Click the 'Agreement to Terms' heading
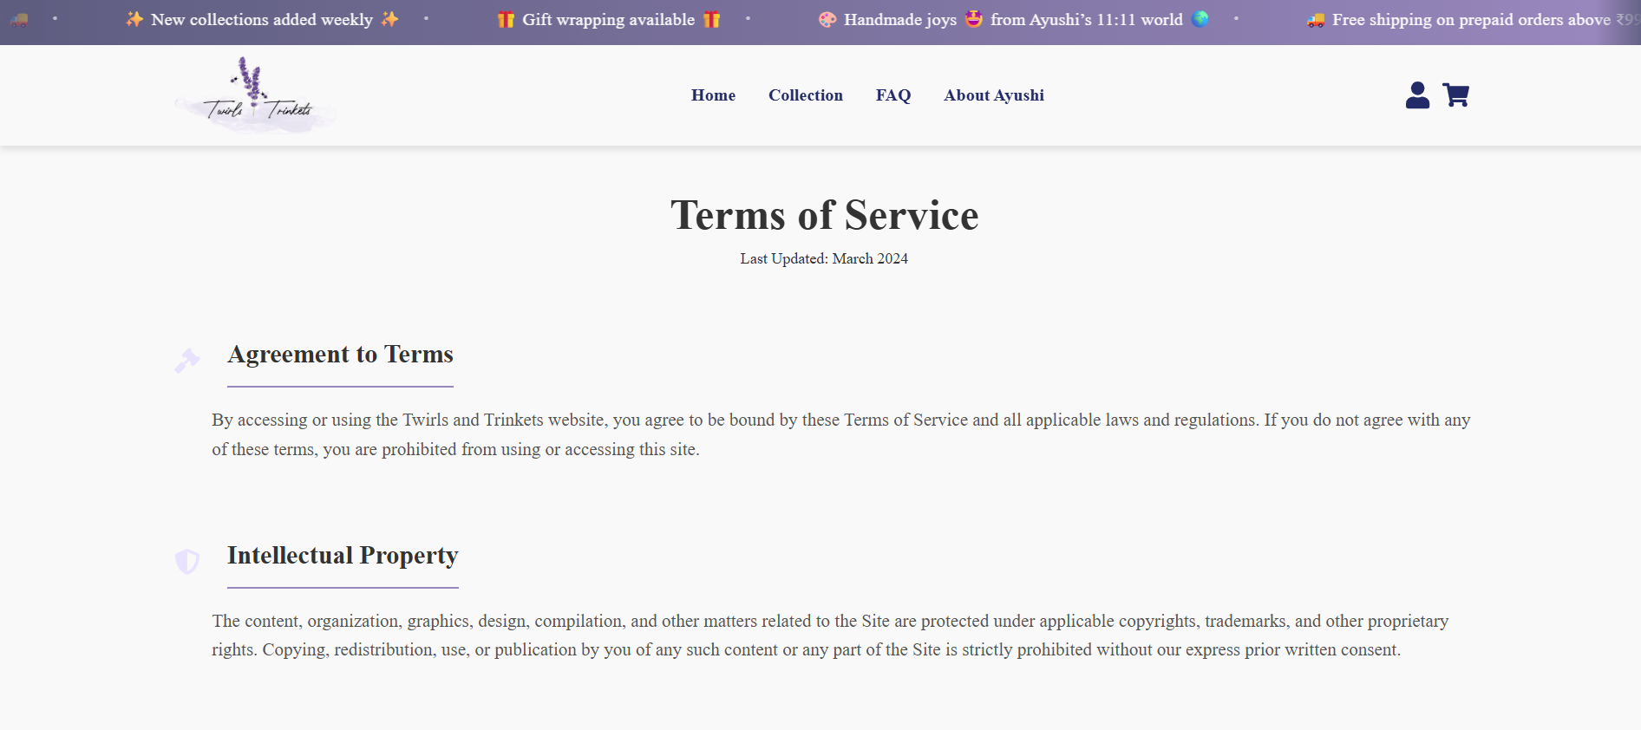The image size is (1641, 730). (x=340, y=355)
